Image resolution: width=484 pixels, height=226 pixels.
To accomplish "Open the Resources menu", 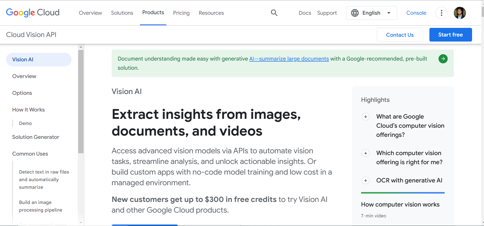I will point(211,13).
